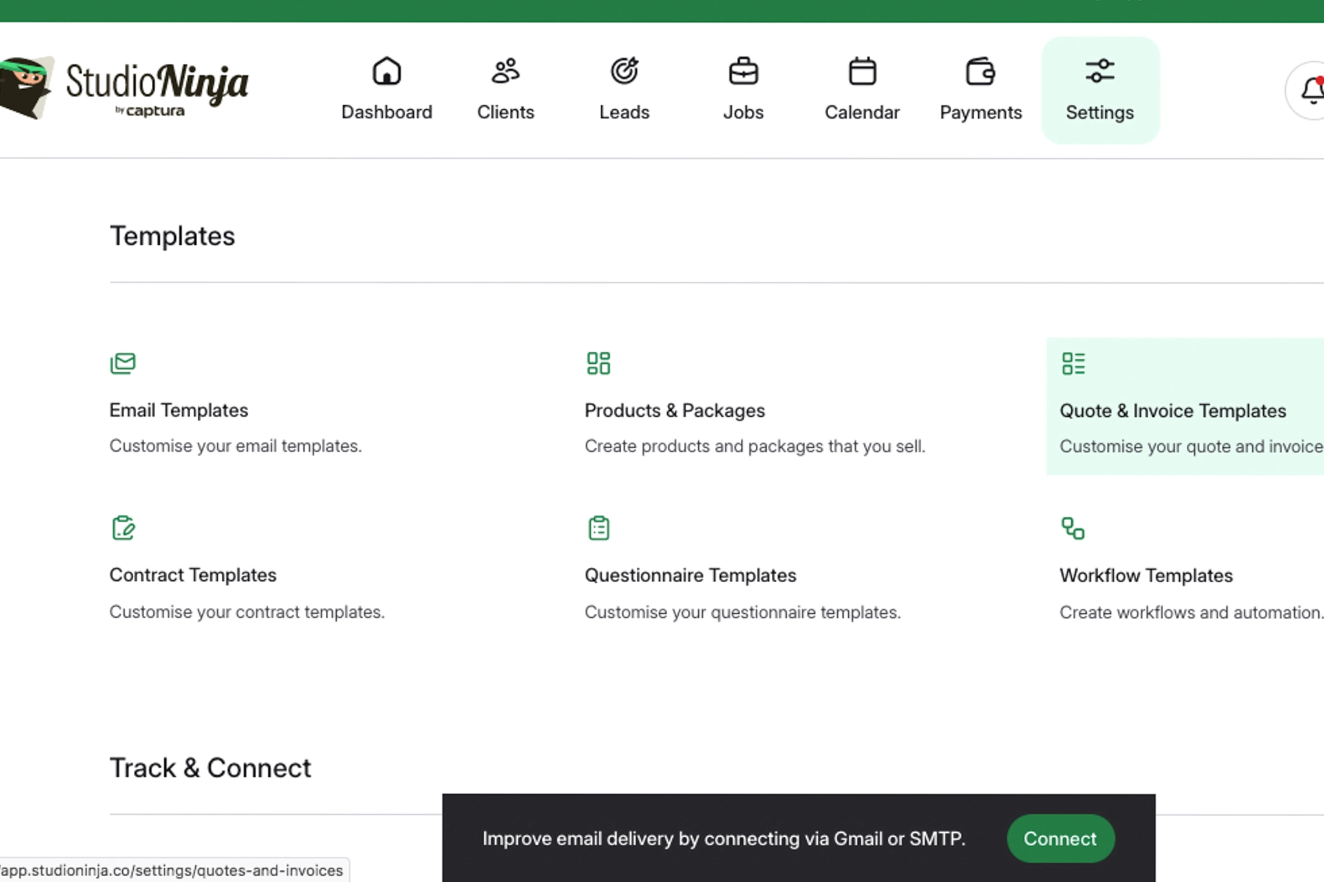Click 'Create workflows and automation.' text
The width and height of the screenshot is (1324, 882).
click(x=1191, y=613)
